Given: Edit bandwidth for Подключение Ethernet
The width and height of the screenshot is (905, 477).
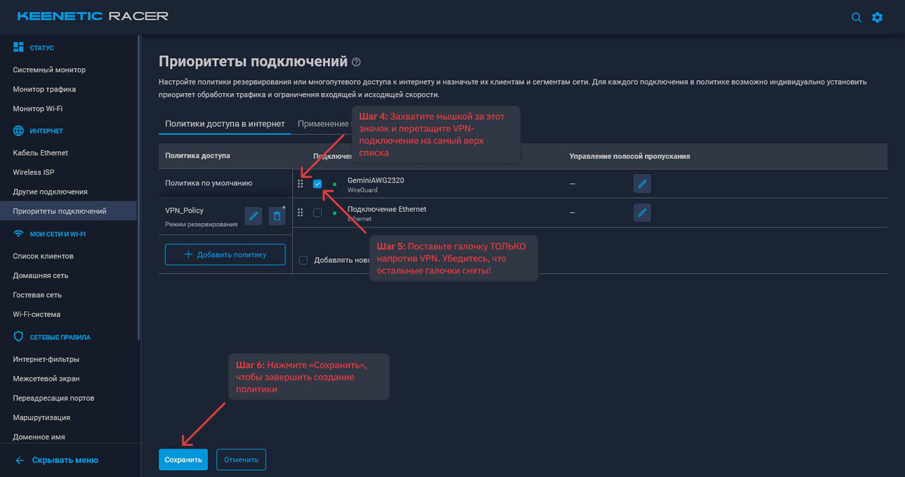Looking at the screenshot, I should [642, 213].
